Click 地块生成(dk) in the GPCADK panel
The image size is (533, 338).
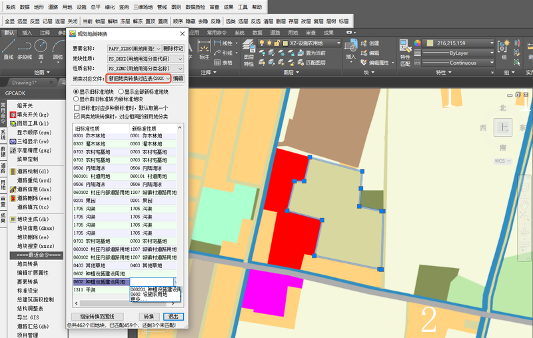point(30,219)
